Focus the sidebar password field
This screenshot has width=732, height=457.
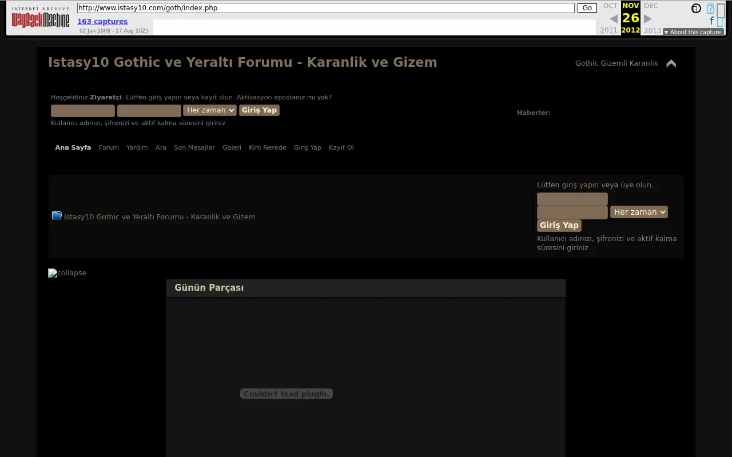click(x=572, y=213)
